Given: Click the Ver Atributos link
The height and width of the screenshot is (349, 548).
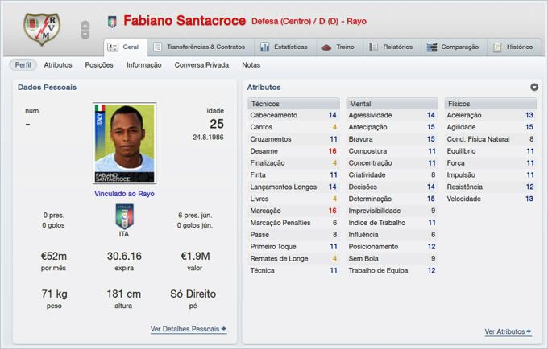Looking at the screenshot, I should click(508, 331).
